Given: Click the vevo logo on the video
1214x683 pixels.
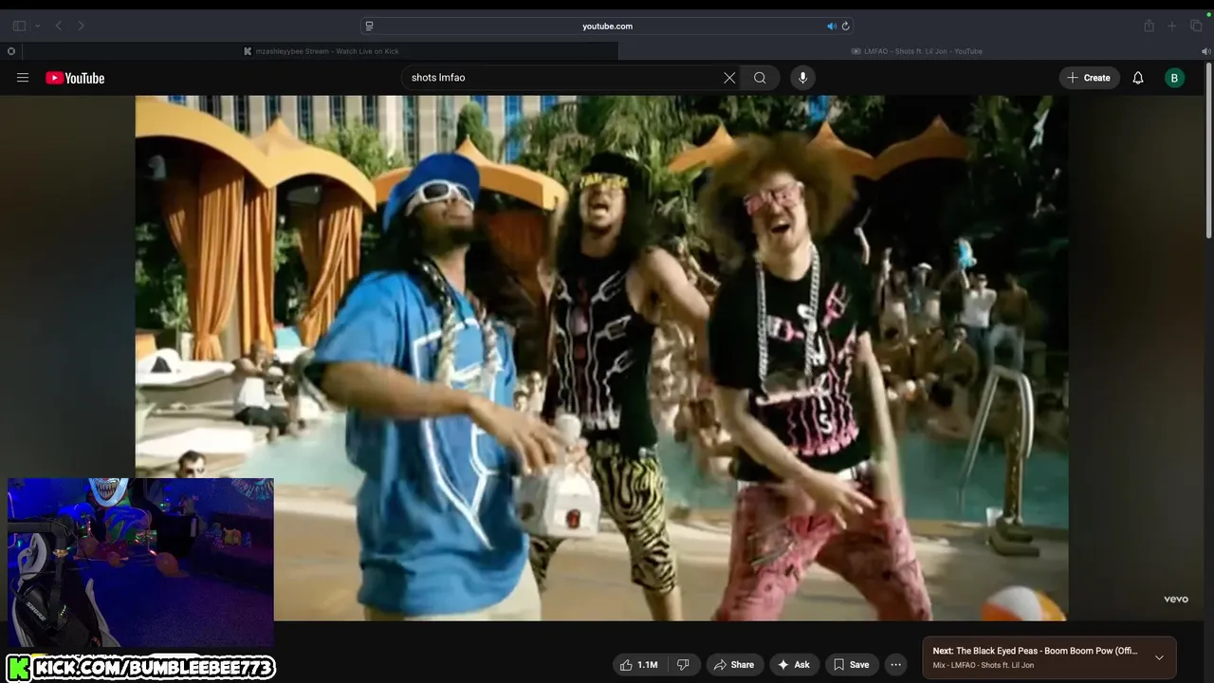Looking at the screenshot, I should pos(1176,599).
